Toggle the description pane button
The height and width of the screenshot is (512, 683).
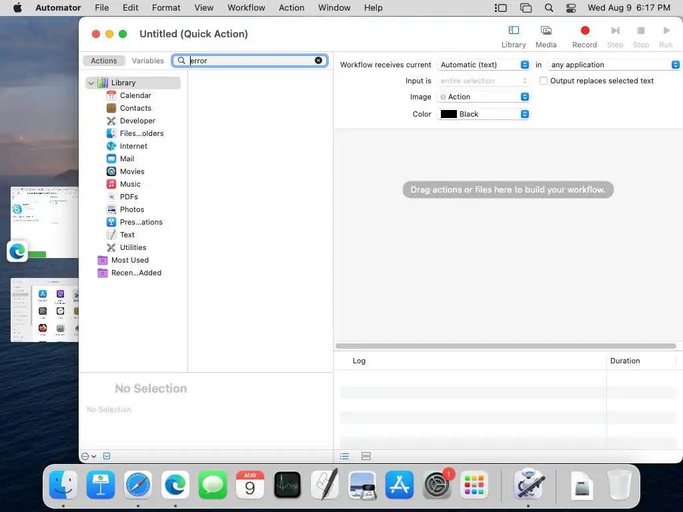(x=107, y=456)
